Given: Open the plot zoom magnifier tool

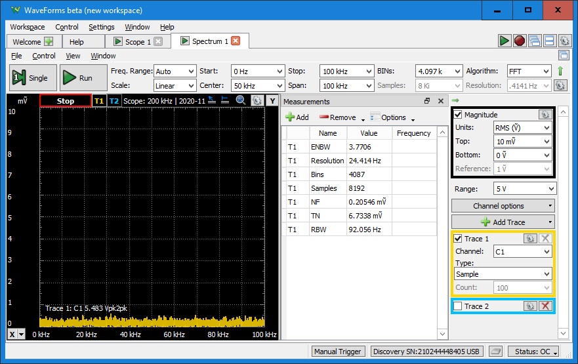Looking at the screenshot, I should click(x=241, y=100).
